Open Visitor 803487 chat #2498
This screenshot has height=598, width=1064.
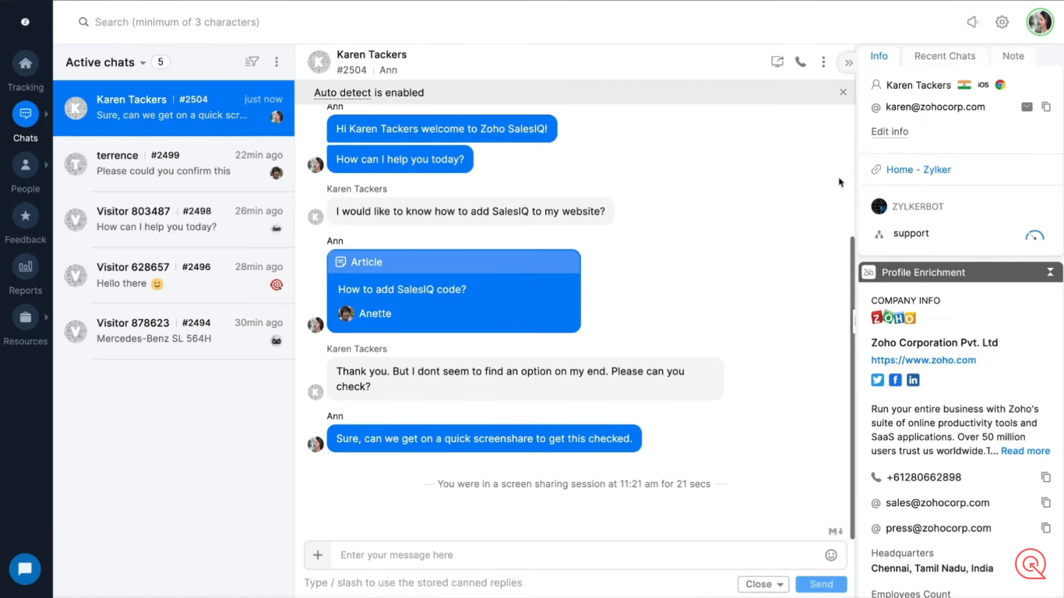[x=174, y=220]
